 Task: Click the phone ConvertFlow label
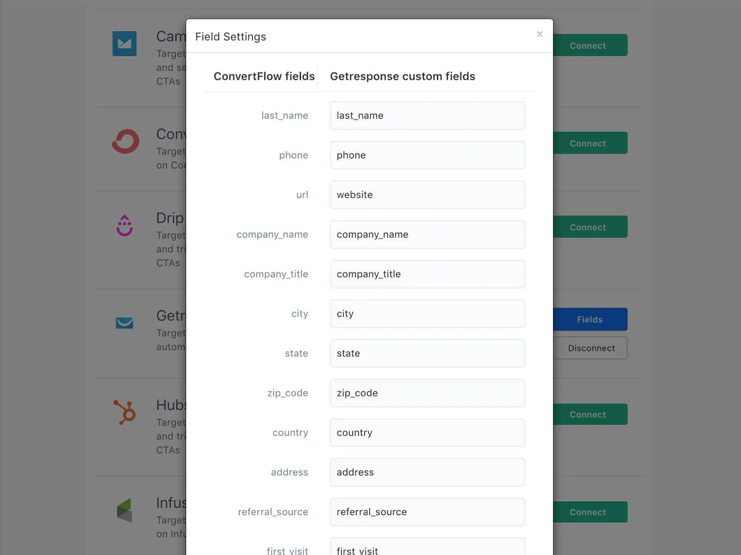click(x=293, y=155)
